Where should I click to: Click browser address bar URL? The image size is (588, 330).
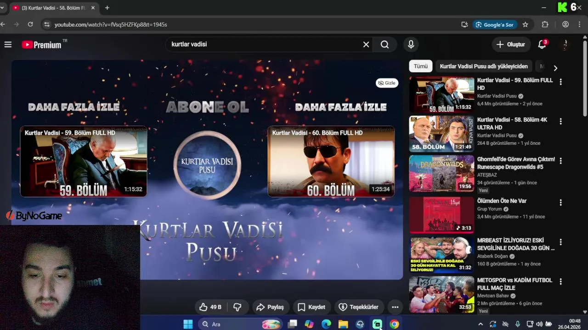click(111, 25)
